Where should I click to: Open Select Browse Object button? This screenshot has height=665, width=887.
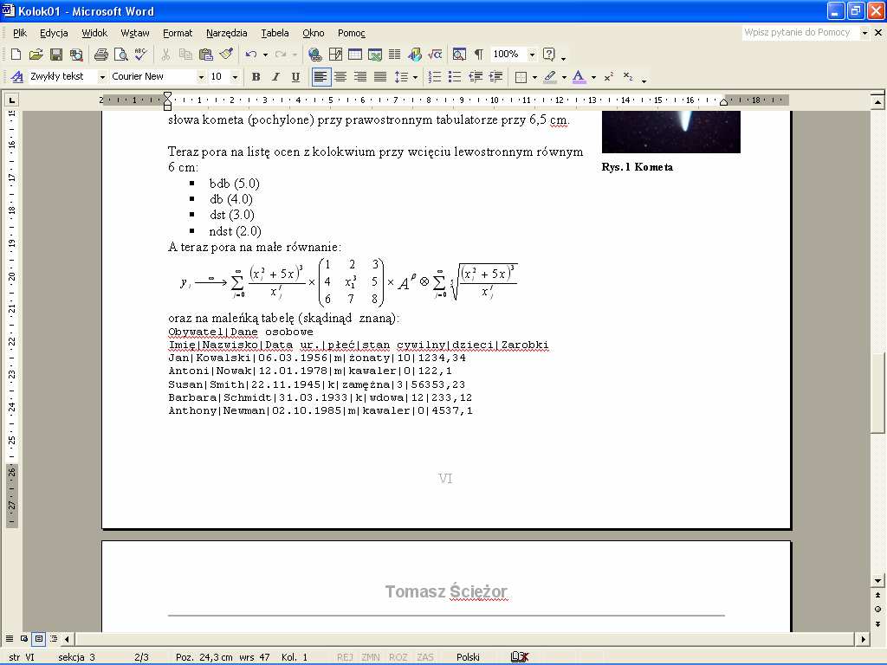click(x=877, y=609)
